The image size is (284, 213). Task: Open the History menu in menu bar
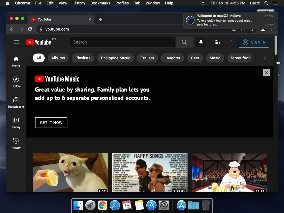pyautogui.click(x=79, y=3)
